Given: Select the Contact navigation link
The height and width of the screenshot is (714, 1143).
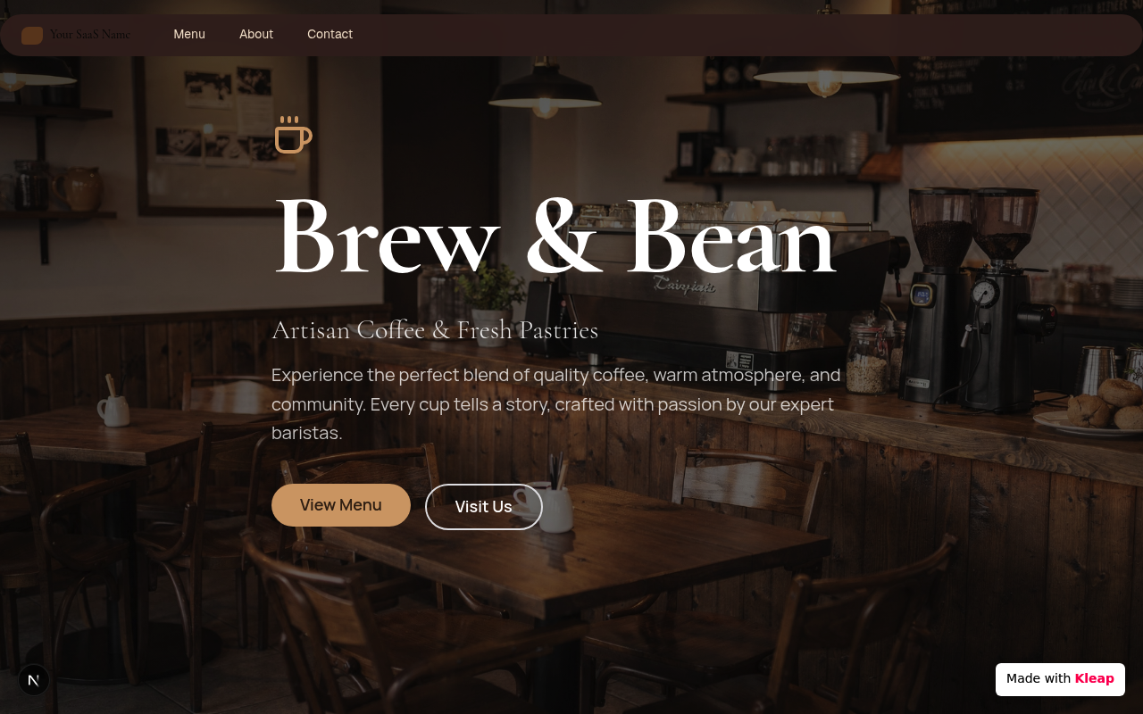Looking at the screenshot, I should click(x=330, y=34).
